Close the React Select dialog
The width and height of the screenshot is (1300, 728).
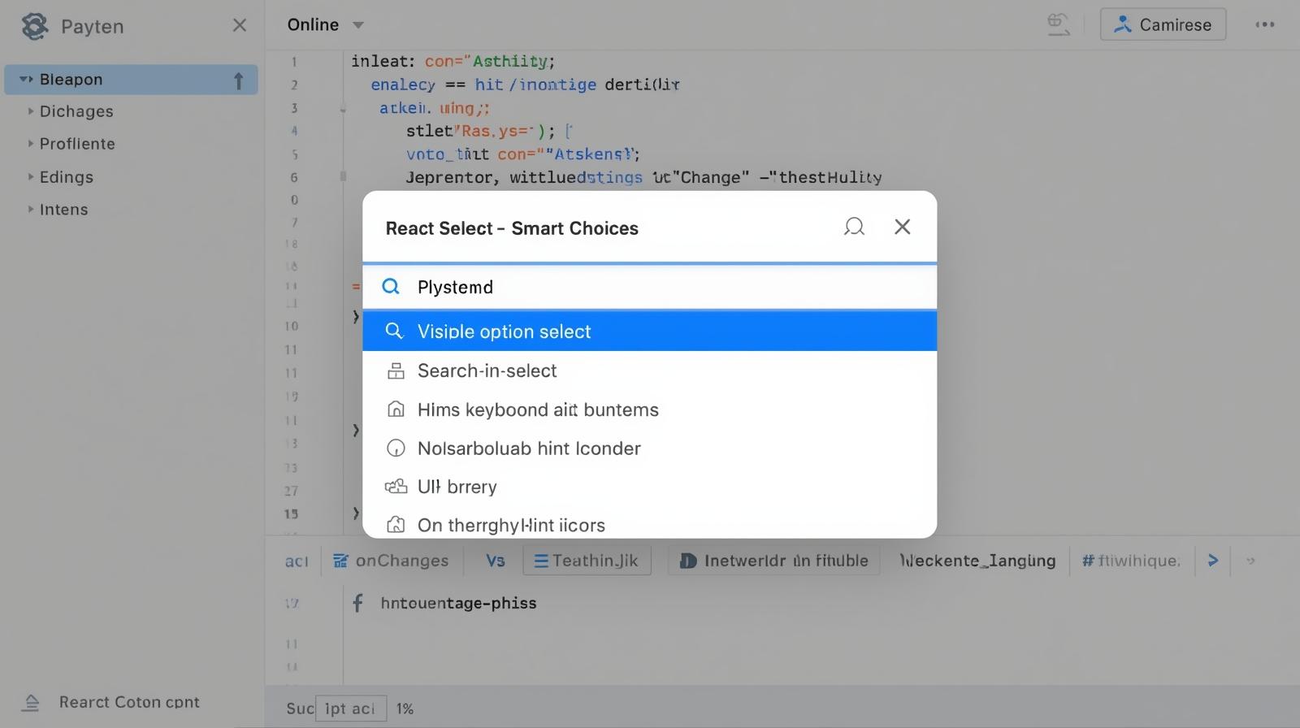click(902, 227)
